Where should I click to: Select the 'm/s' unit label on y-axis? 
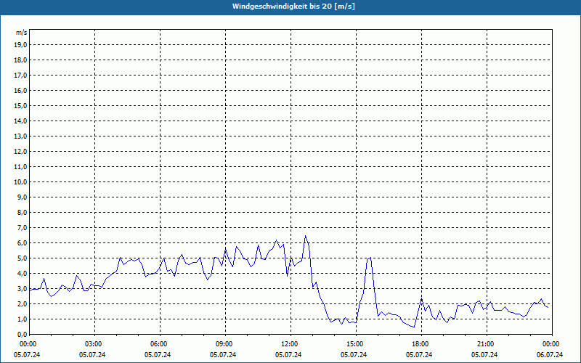tap(21, 33)
